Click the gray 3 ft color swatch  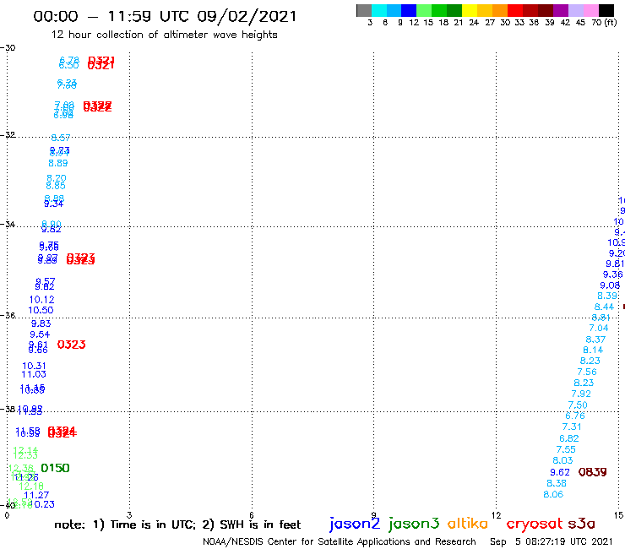pos(364,10)
